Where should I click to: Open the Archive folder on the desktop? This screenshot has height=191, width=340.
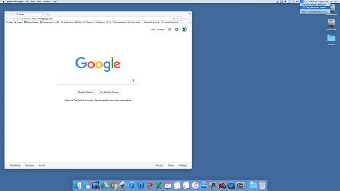[331, 40]
